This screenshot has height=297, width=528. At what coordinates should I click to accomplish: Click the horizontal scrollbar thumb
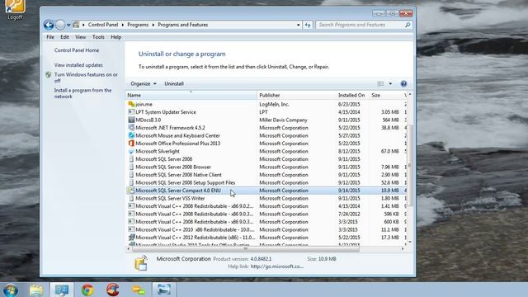[246, 249]
